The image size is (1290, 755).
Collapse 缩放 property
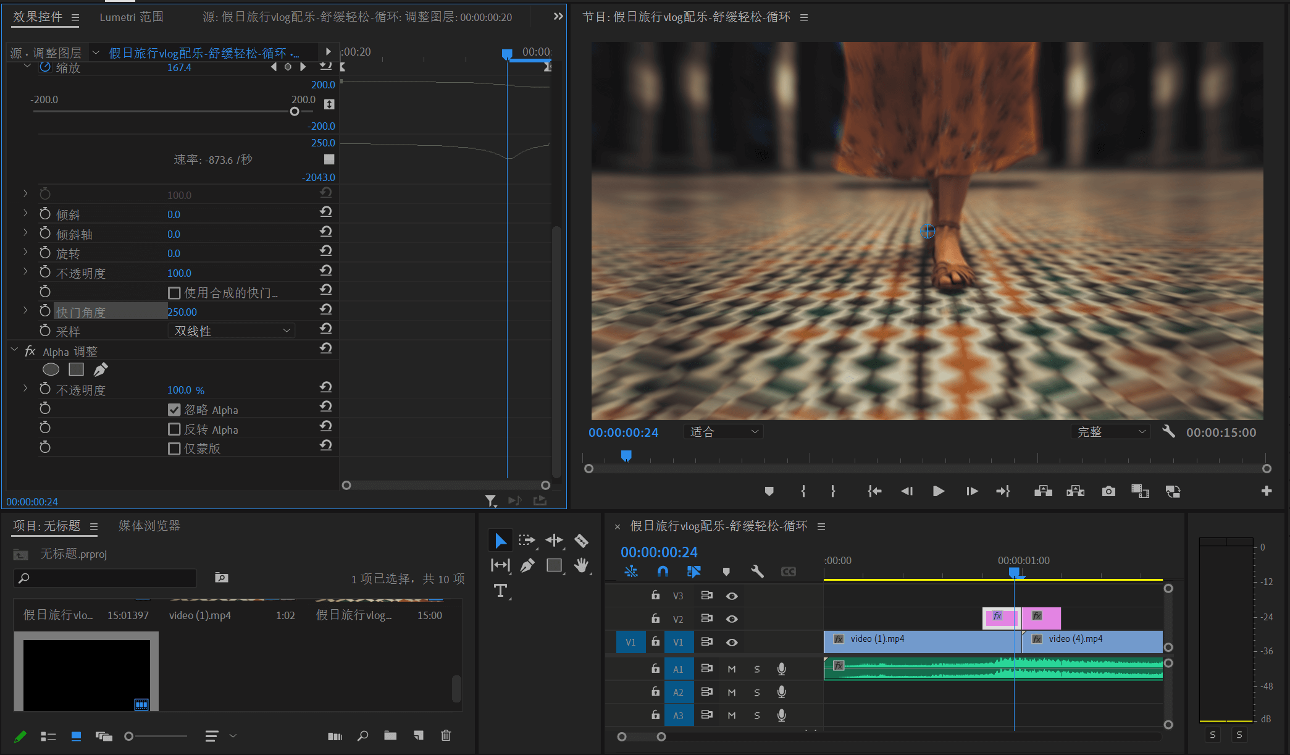[x=27, y=65]
